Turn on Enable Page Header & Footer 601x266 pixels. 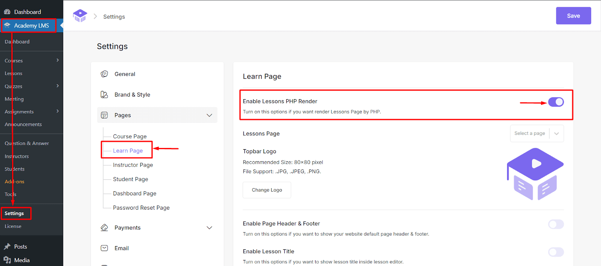click(x=556, y=224)
